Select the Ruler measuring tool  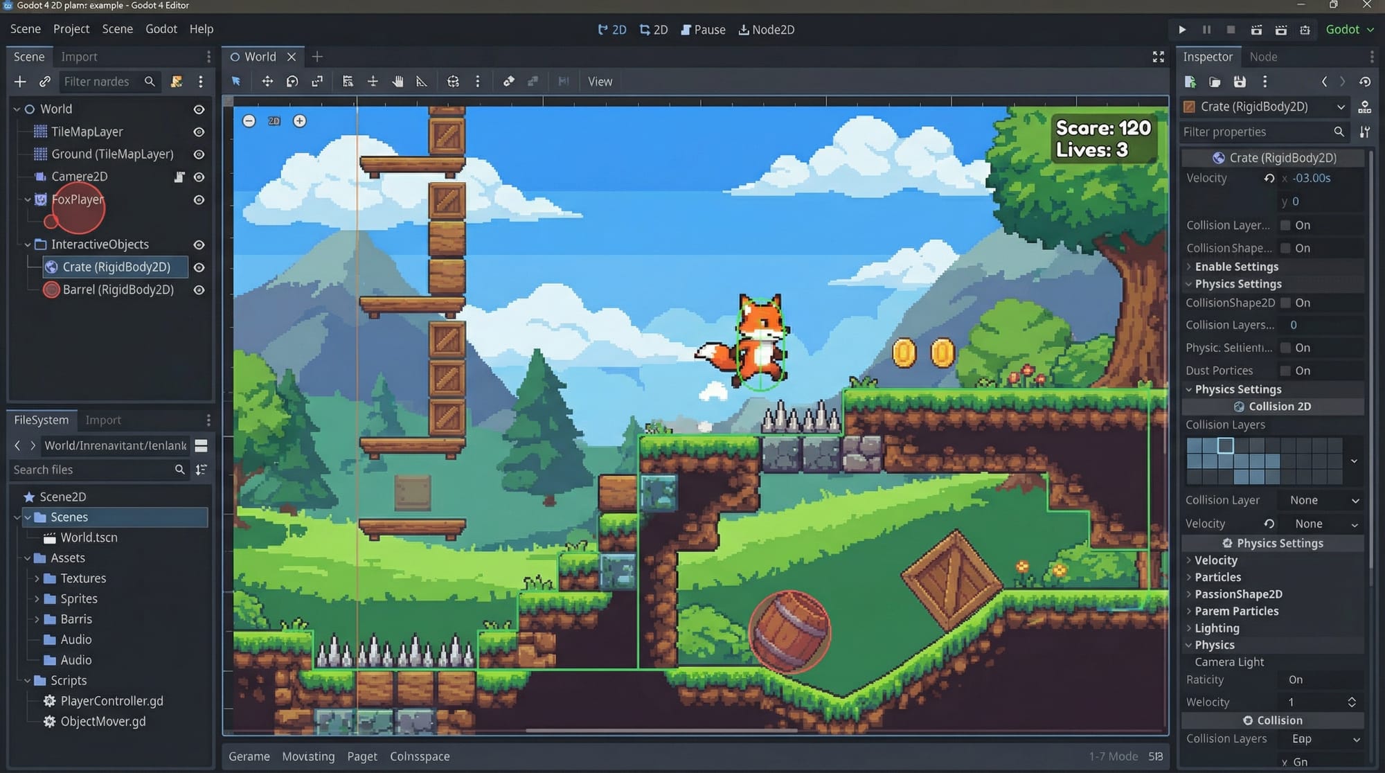tap(421, 82)
